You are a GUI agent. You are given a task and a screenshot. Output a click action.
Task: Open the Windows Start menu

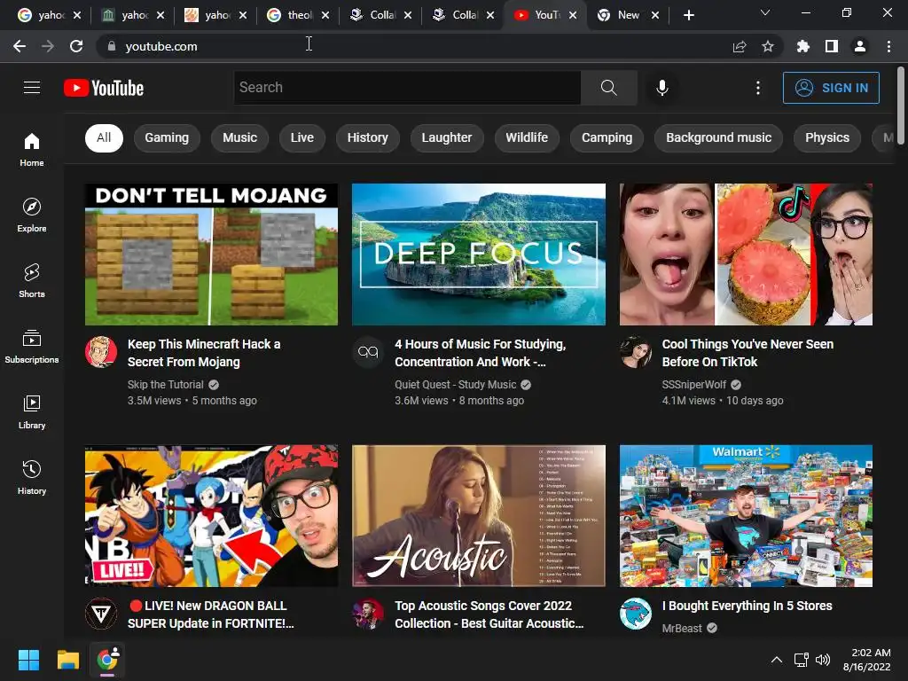tap(28, 660)
